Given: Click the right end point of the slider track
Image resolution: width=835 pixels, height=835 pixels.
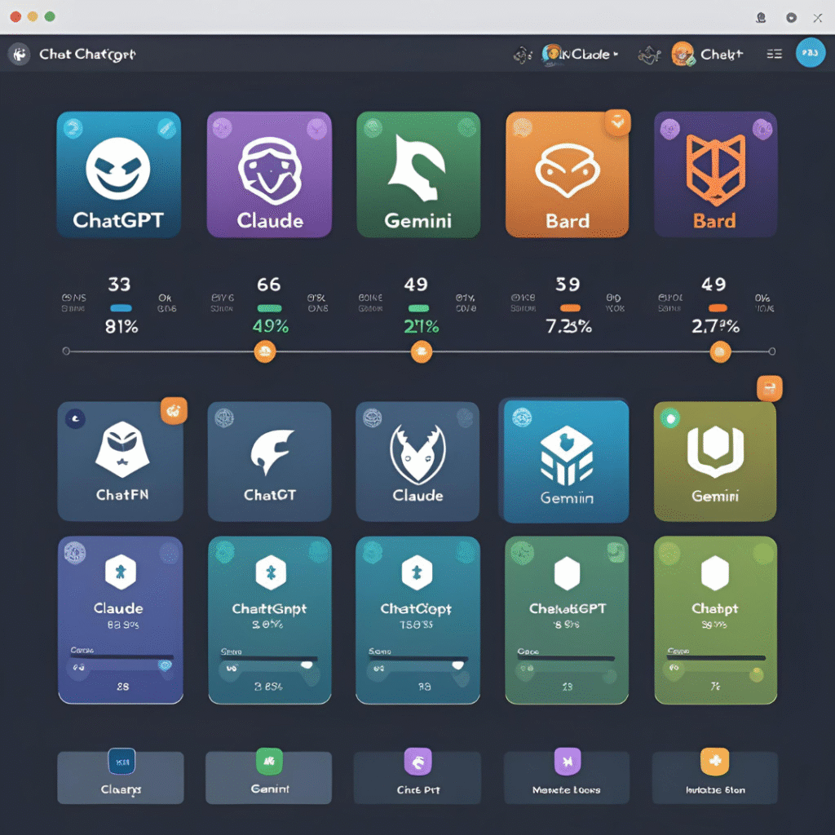Looking at the screenshot, I should (772, 351).
